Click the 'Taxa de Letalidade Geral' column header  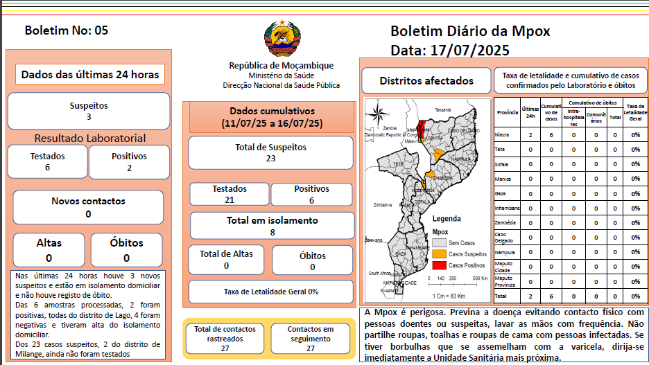pyautogui.click(x=635, y=112)
